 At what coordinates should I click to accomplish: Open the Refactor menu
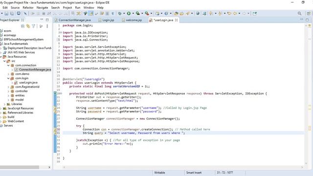tap(28, 8)
